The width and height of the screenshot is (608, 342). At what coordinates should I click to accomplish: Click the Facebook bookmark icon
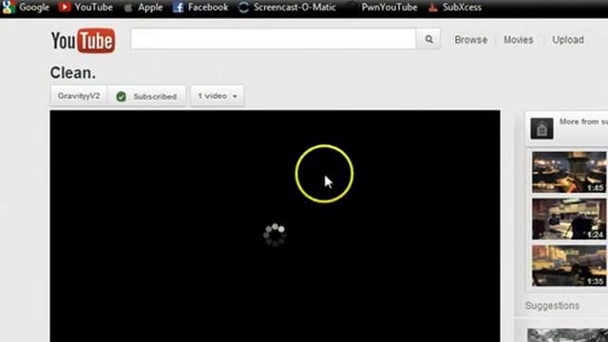coord(178,7)
